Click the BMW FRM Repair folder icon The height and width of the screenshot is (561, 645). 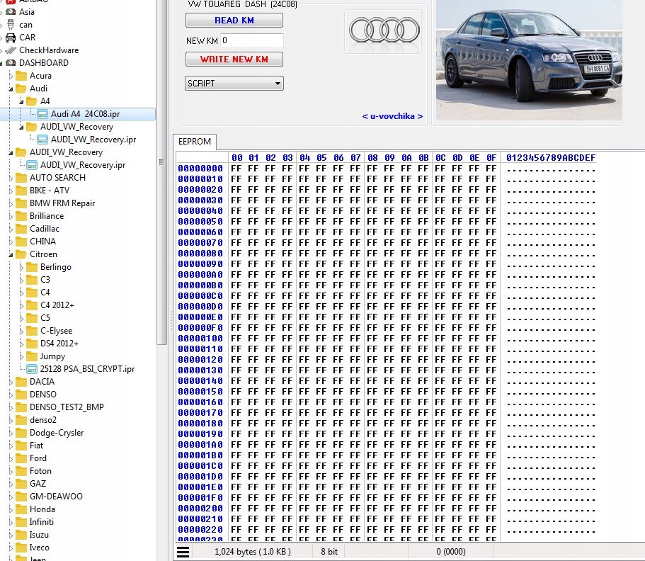tap(21, 203)
